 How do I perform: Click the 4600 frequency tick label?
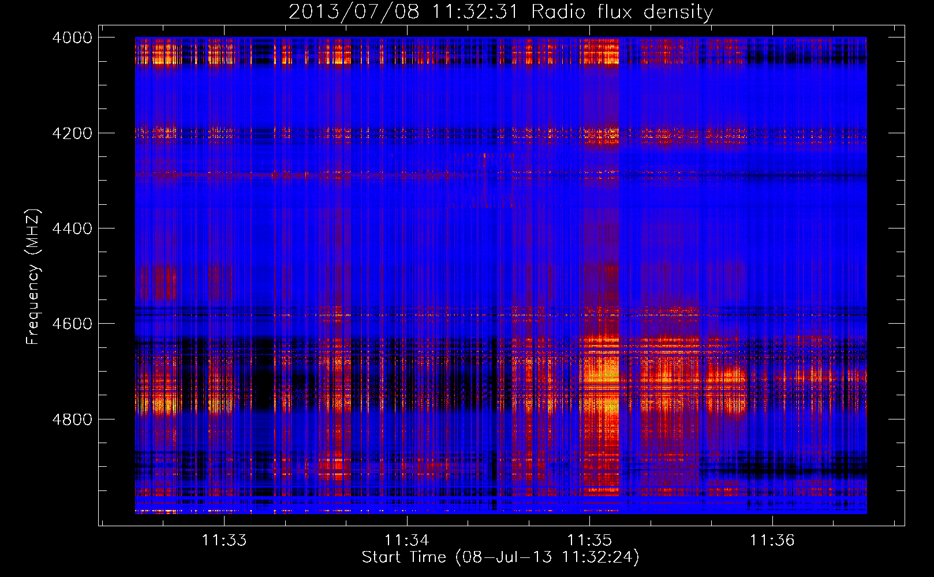72,324
